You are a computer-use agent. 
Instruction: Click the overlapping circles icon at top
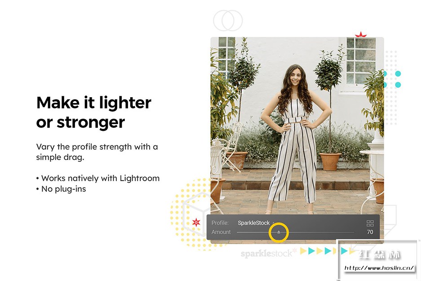pos(228,20)
